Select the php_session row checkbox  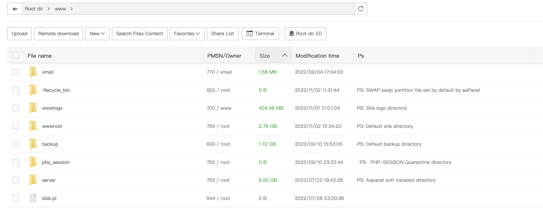coord(16,162)
